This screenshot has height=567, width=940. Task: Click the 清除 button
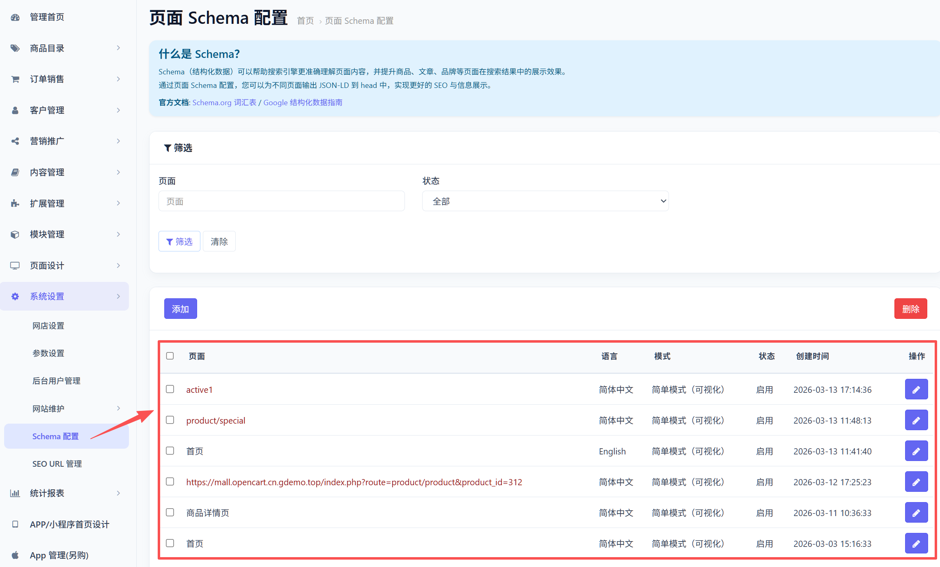[219, 241]
